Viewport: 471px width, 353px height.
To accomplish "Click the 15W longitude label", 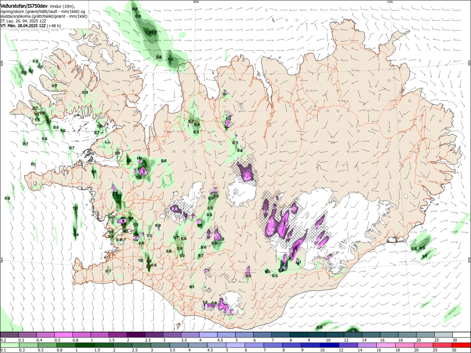I will 390,2.
